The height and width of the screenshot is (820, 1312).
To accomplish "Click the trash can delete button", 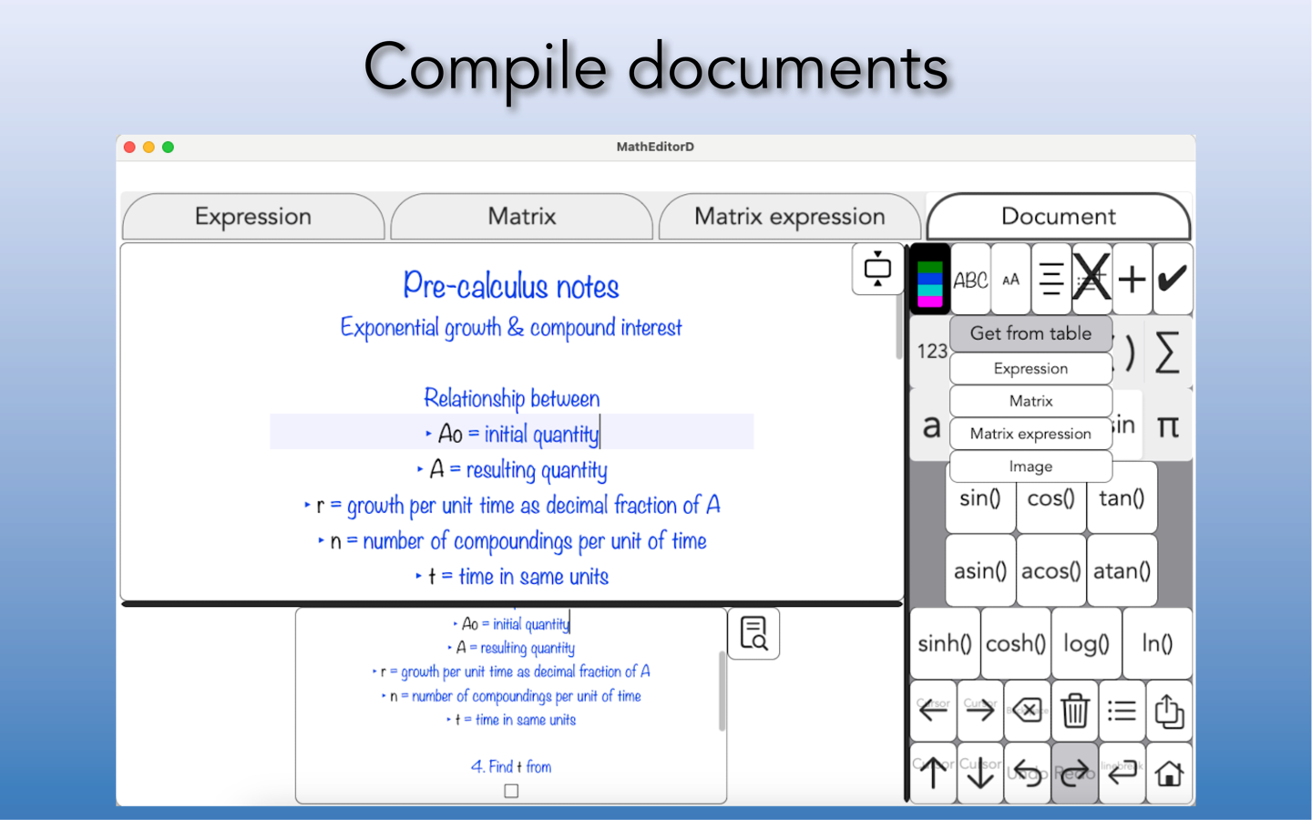I will pos(1075,710).
